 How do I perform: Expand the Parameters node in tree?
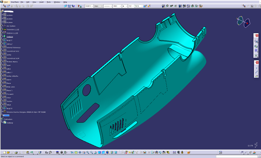pos(2,30)
